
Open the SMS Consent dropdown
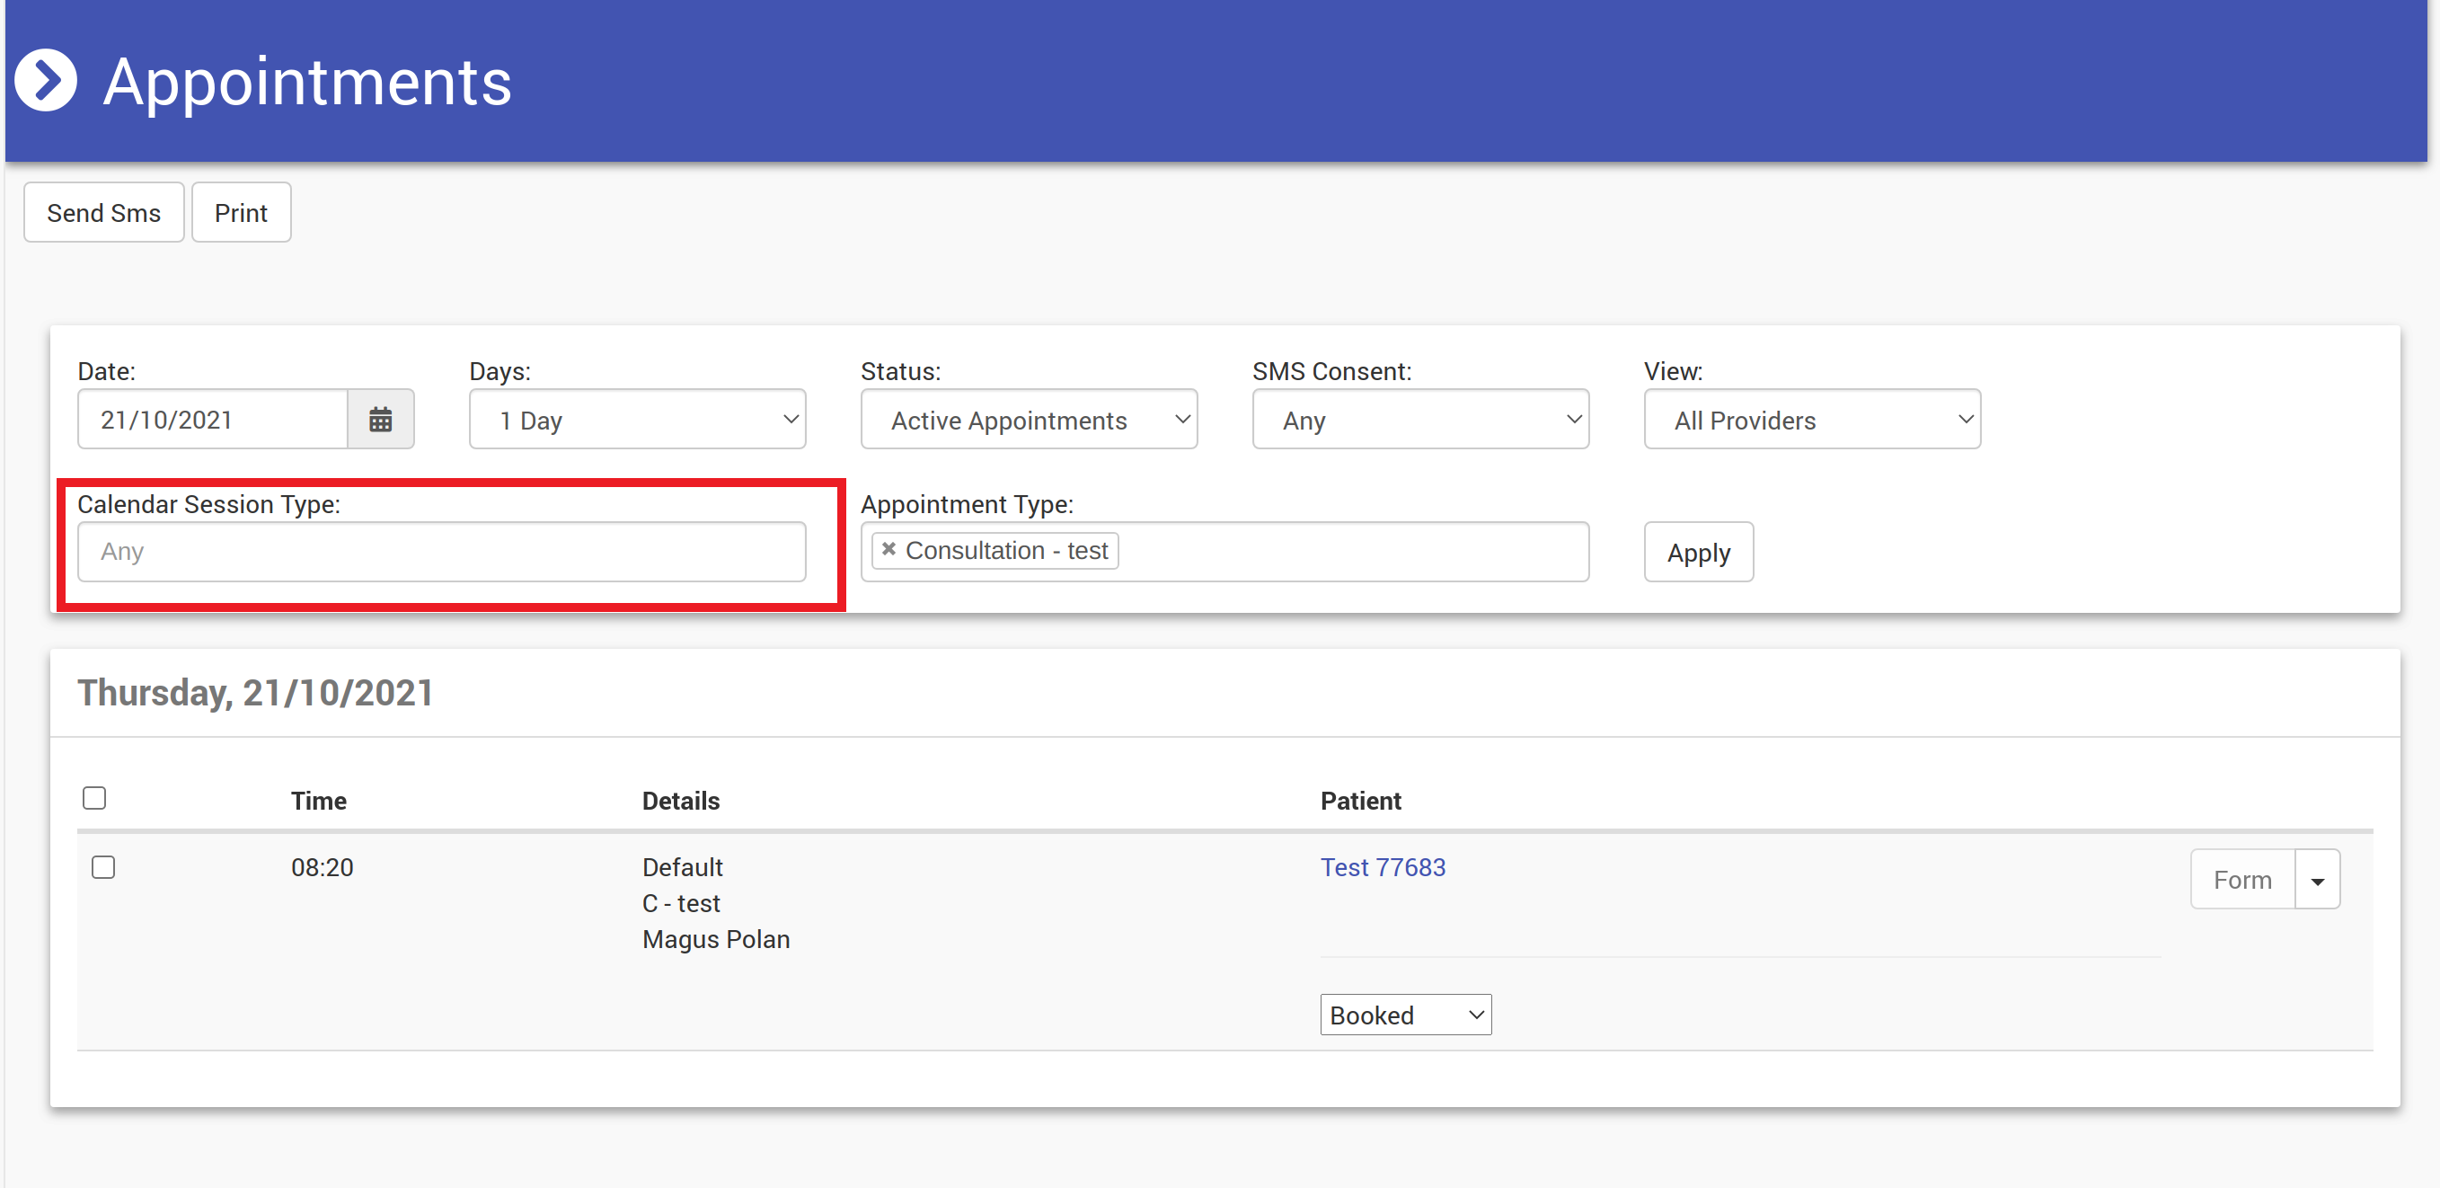tap(1419, 420)
